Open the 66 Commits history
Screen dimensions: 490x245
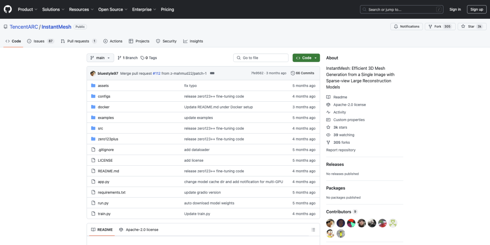click(303, 73)
